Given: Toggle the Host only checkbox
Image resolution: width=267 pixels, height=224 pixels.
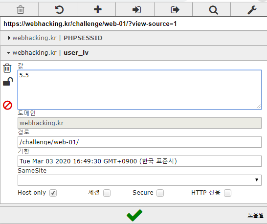Looking at the screenshot, I should click(x=53, y=193).
